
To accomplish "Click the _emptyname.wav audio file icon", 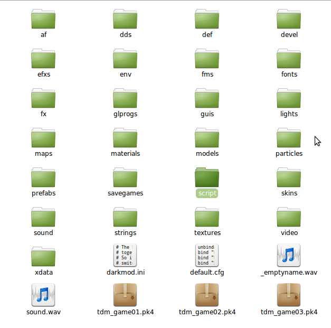I will [289, 255].
